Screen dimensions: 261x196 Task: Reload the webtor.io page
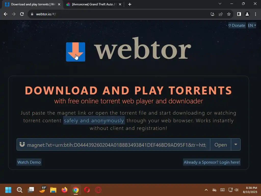[x=22, y=14]
